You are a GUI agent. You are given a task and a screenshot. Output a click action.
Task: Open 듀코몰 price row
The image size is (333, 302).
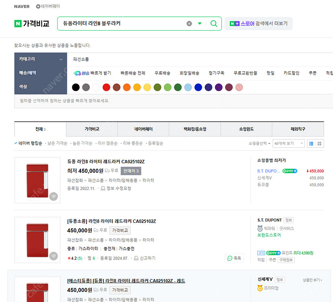290,185
